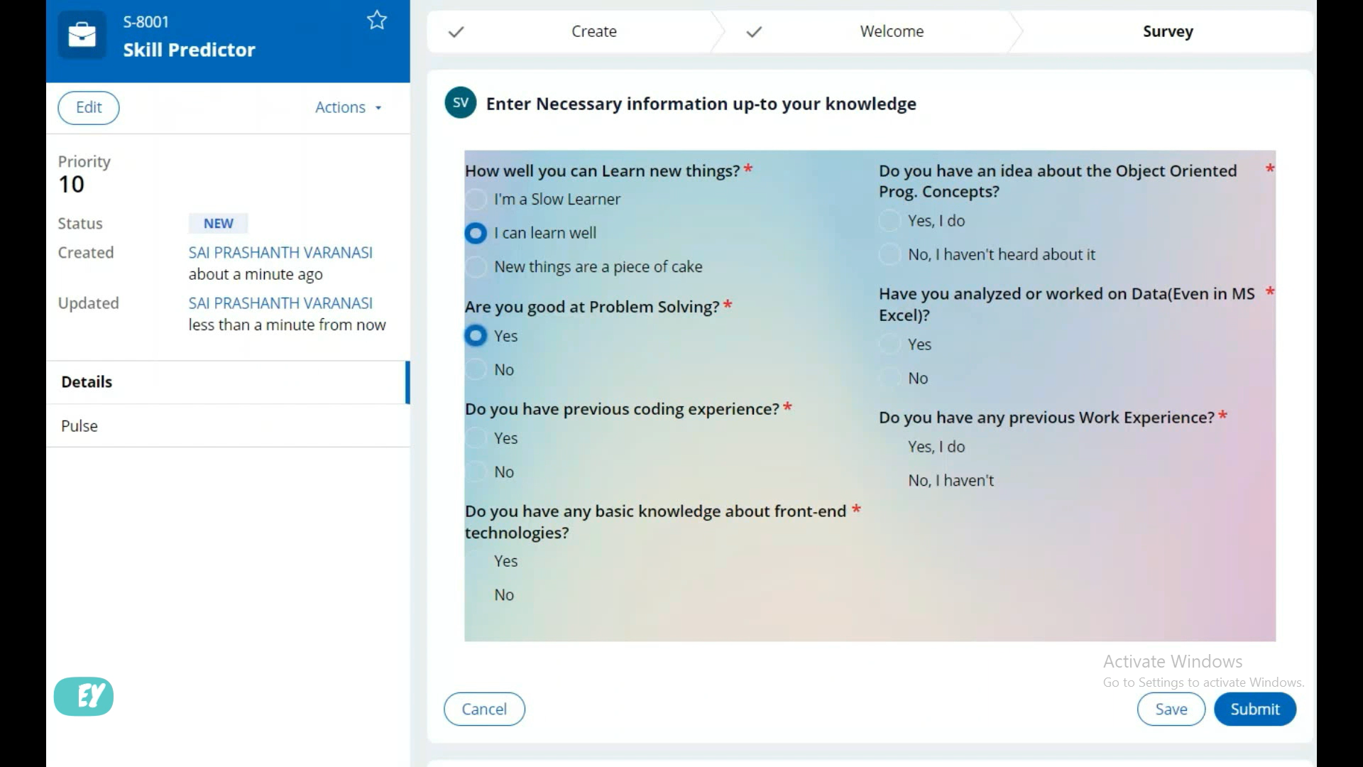Open the Details tab
The width and height of the screenshot is (1363, 767).
point(87,382)
